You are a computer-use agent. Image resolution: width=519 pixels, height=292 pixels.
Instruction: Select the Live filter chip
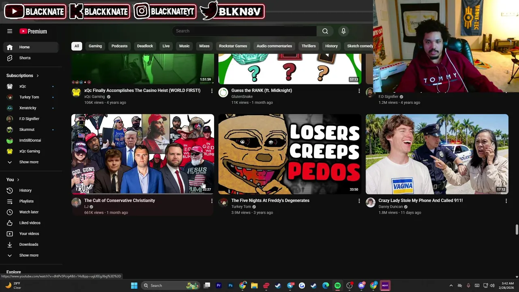166,46
